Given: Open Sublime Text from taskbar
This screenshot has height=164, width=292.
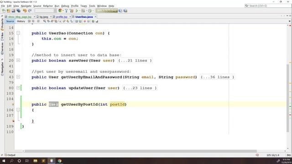Looking at the screenshot, I should tap(43, 161).
